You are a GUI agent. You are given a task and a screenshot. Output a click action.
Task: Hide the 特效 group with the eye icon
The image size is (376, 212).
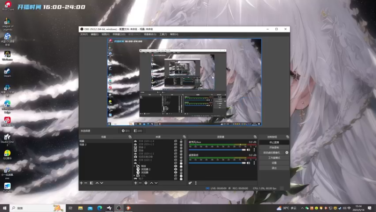(x=175, y=166)
